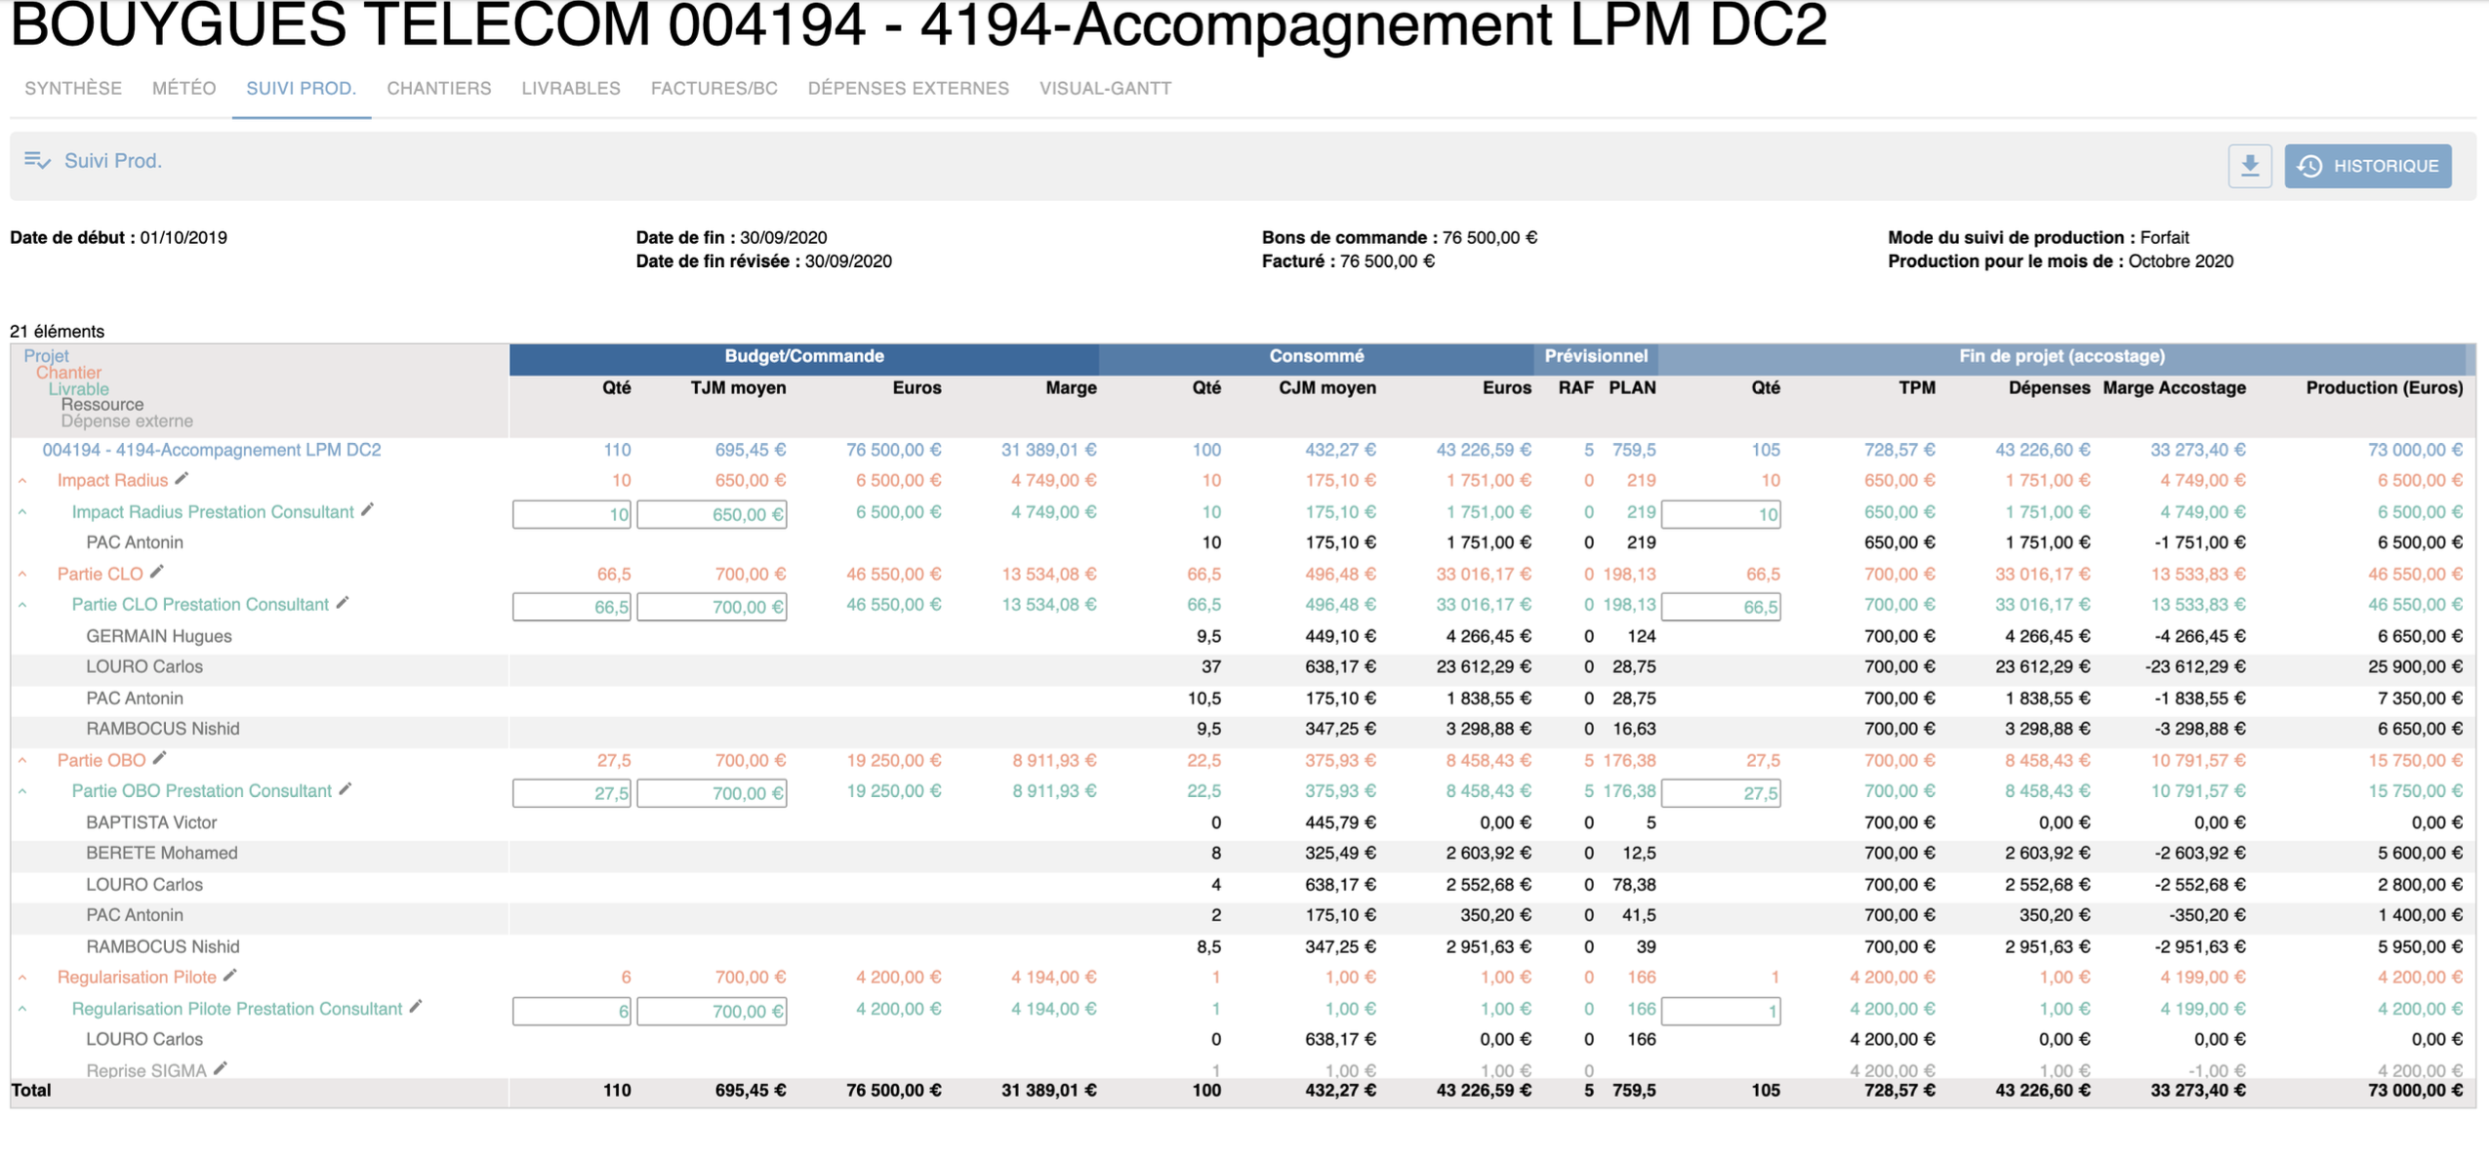The height and width of the screenshot is (1161, 2489).
Task: Edit Partie CLO Prestation Consultant pencil
Action: pyautogui.click(x=343, y=603)
